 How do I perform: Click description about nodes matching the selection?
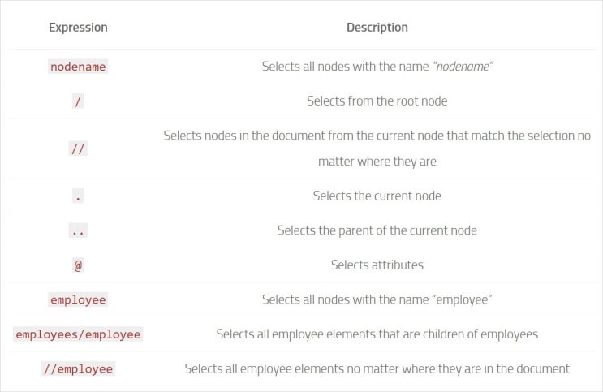click(377, 149)
